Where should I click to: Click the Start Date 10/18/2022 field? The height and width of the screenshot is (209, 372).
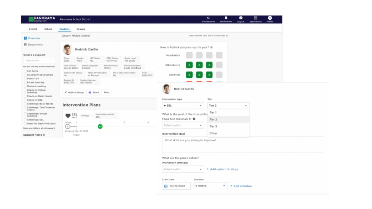[x=176, y=186]
